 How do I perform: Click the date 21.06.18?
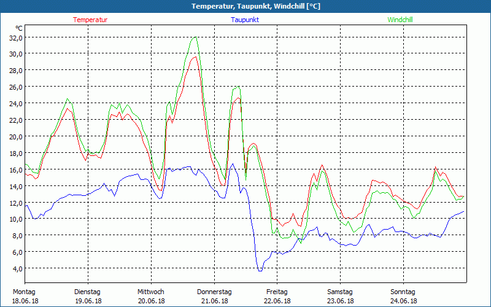[x=214, y=301]
